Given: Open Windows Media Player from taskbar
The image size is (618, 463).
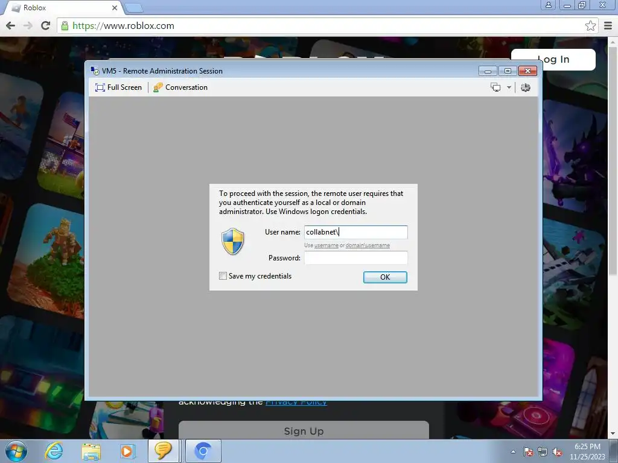Looking at the screenshot, I should (127, 451).
